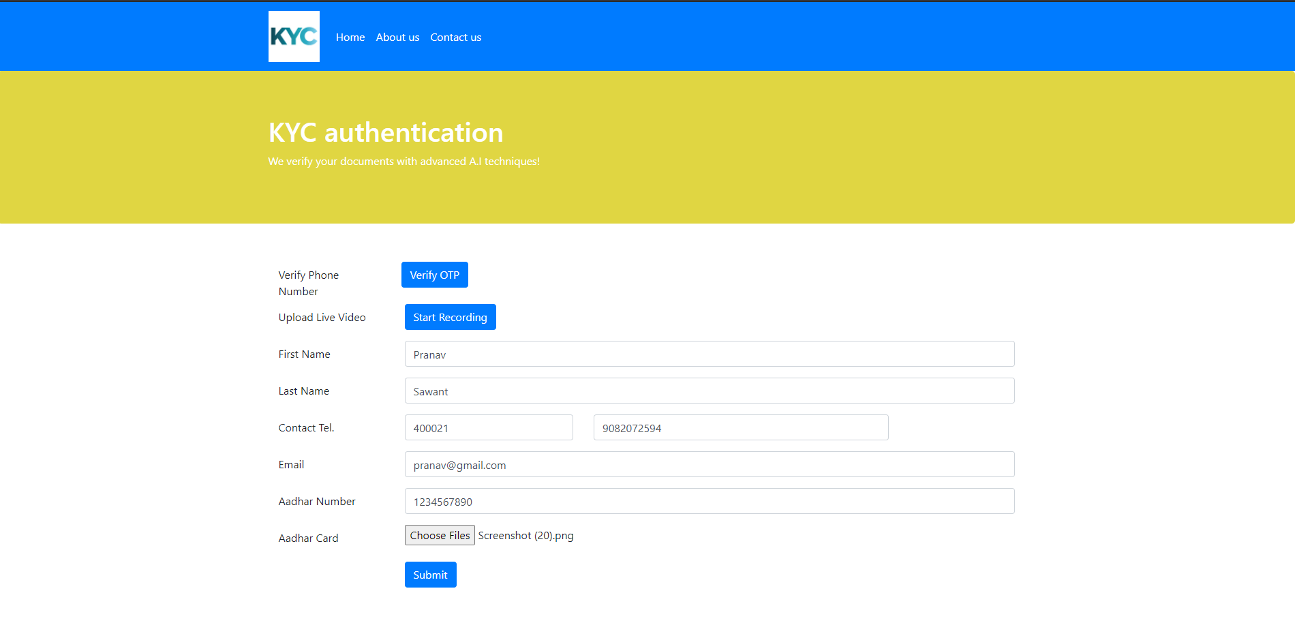
Task: Click the phone number field showing 9082072594
Action: (740, 427)
